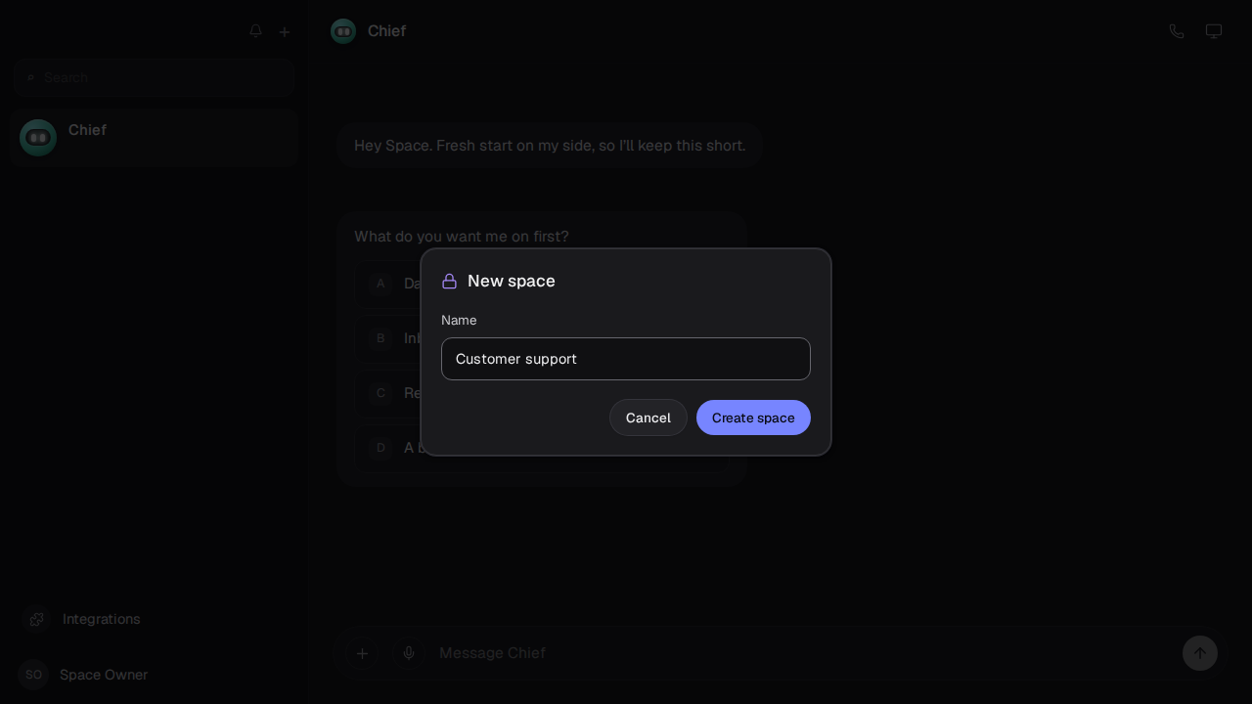
Task: Click the sidebar Search field
Action: click(x=155, y=77)
